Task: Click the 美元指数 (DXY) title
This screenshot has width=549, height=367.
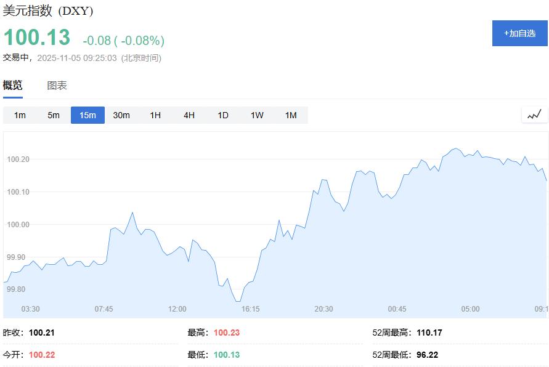Action: (48, 10)
